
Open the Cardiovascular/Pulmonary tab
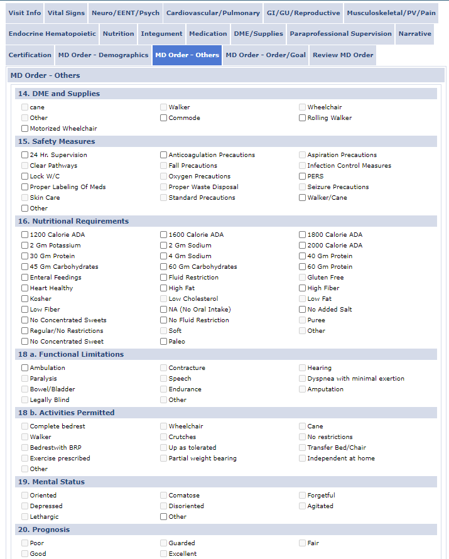(213, 13)
